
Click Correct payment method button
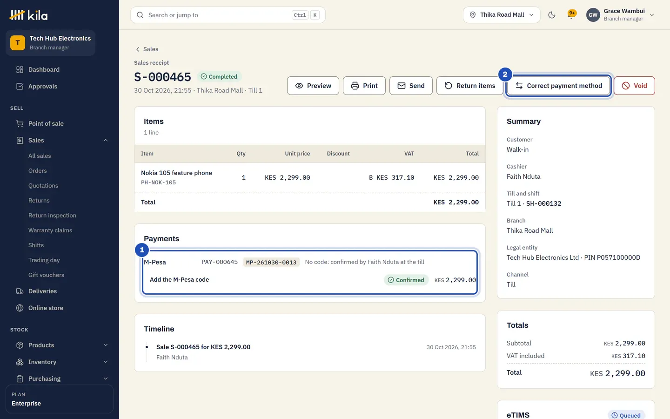coord(558,86)
